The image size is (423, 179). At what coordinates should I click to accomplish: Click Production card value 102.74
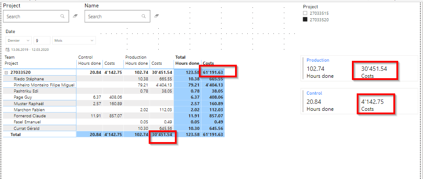(x=315, y=69)
